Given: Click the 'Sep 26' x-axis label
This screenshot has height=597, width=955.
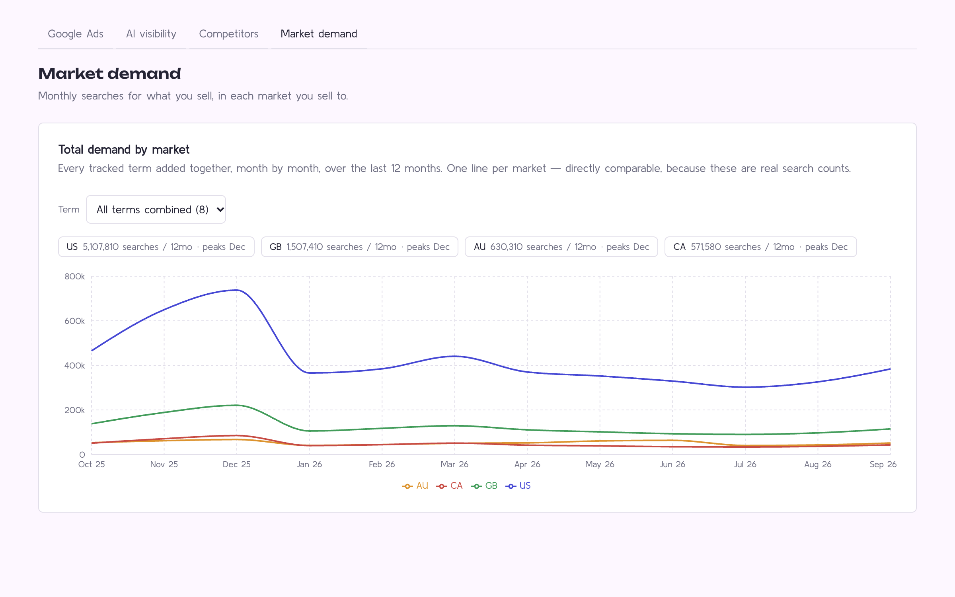Looking at the screenshot, I should 883,464.
